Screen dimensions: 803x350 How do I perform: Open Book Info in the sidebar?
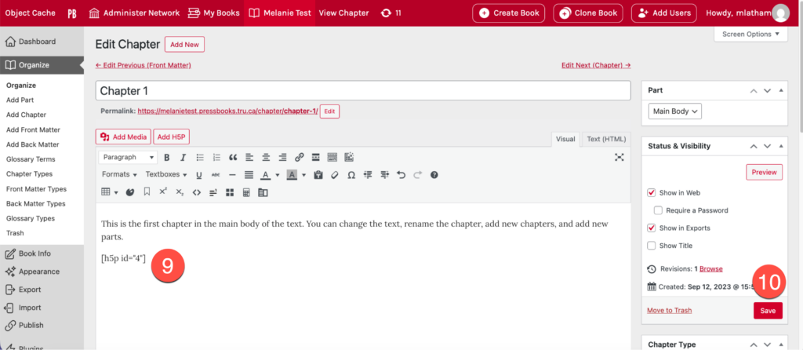click(35, 253)
